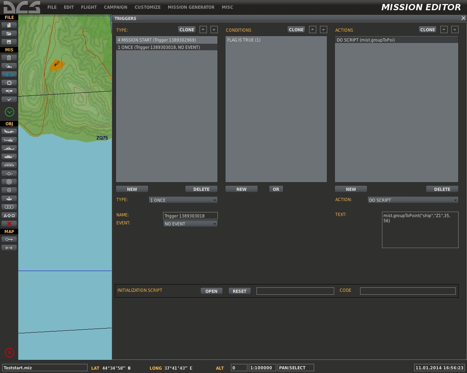Screen dimensions: 467x373
Task: Click the triangle diamond square shapes icon
Action: click(x=9, y=215)
